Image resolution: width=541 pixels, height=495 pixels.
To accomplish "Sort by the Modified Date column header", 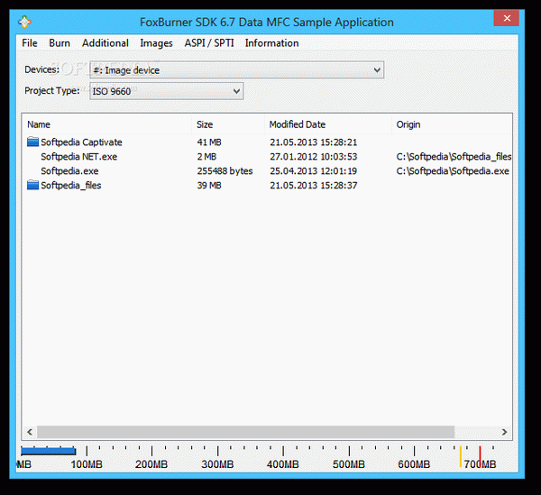I will coord(297,124).
